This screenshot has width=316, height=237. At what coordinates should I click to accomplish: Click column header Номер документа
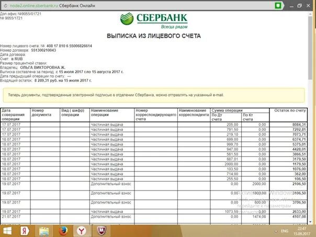click(41, 112)
